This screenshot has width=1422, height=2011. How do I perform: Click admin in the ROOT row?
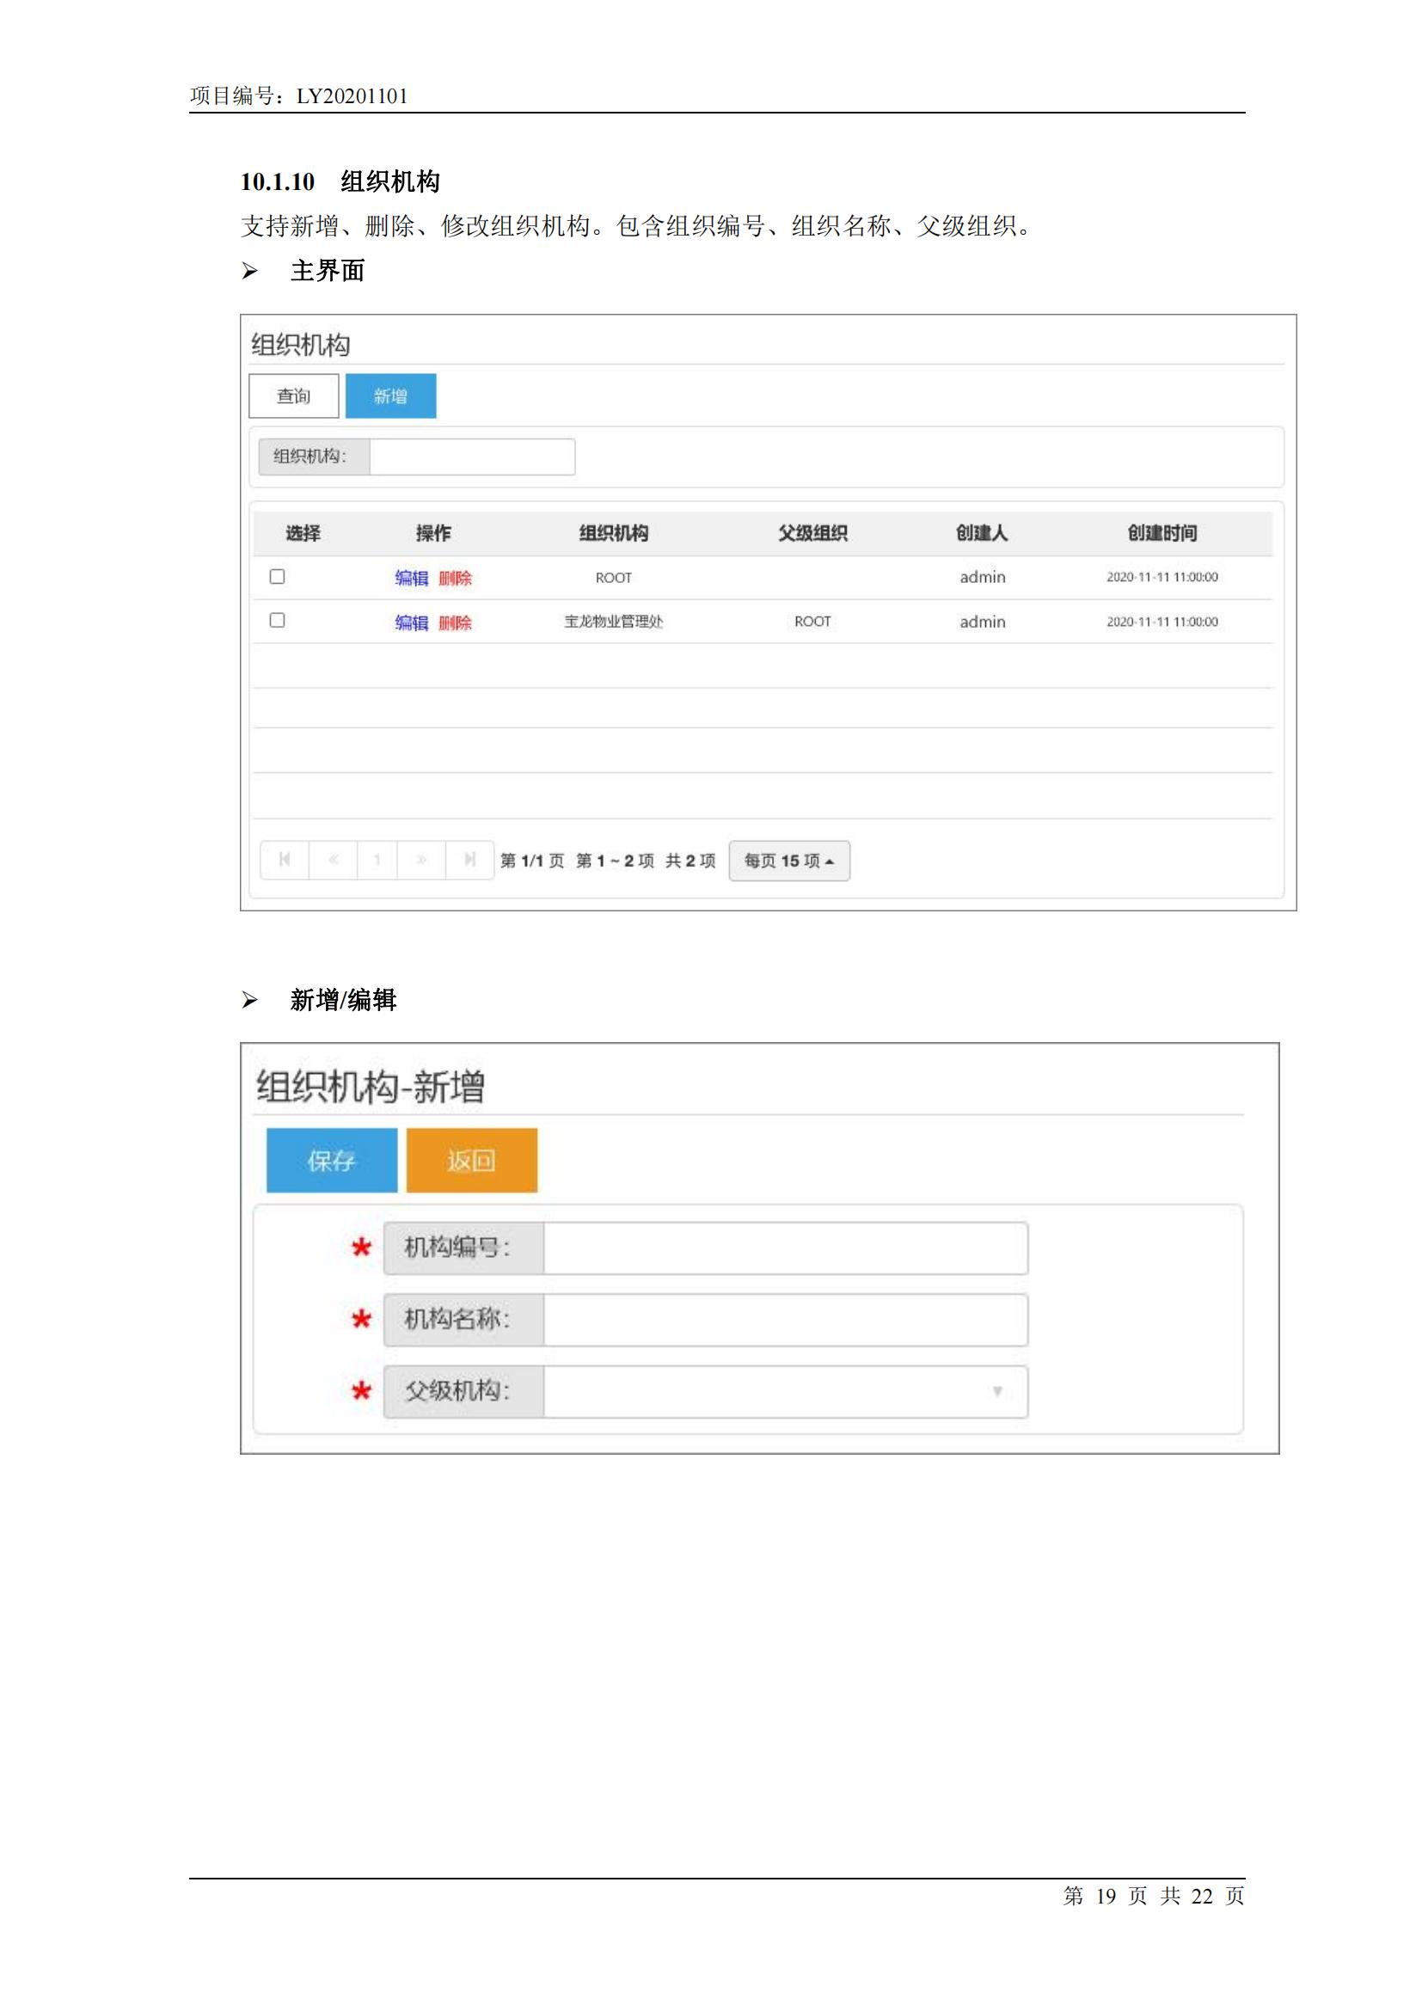pos(983,577)
